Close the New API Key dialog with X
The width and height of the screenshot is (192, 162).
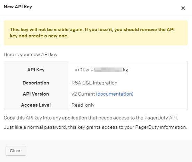point(183,8)
